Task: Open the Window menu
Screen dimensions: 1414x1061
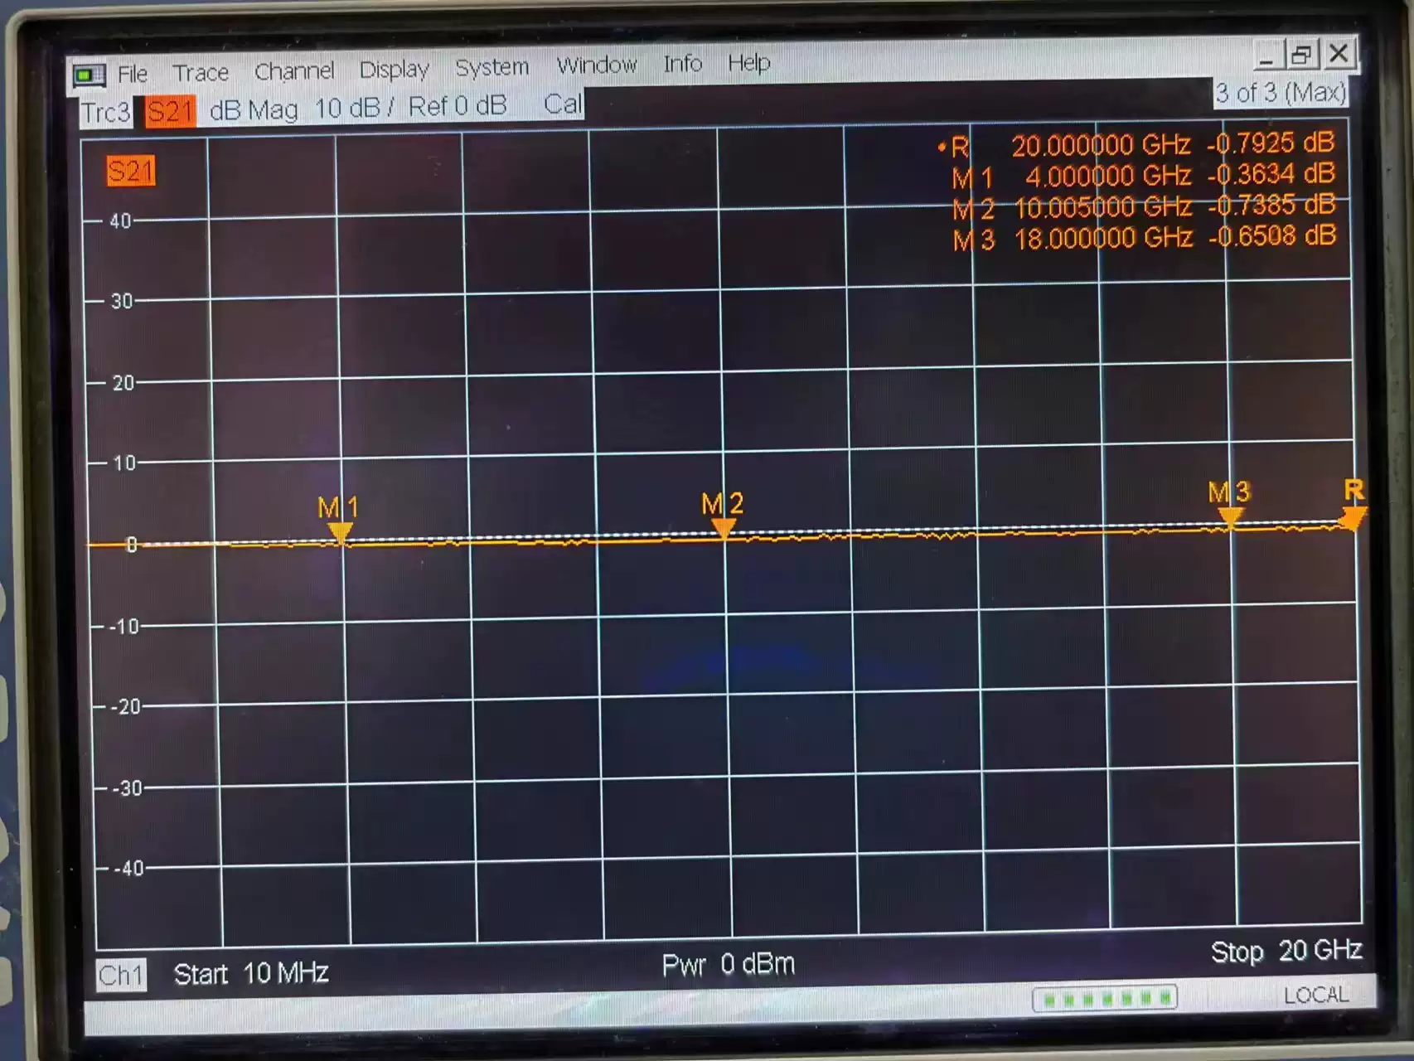Action: tap(597, 65)
